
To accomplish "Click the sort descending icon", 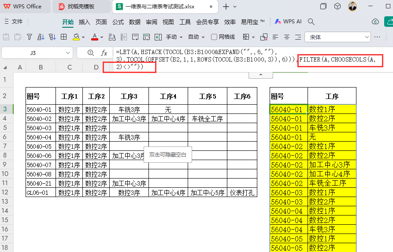I will pos(52,37).
